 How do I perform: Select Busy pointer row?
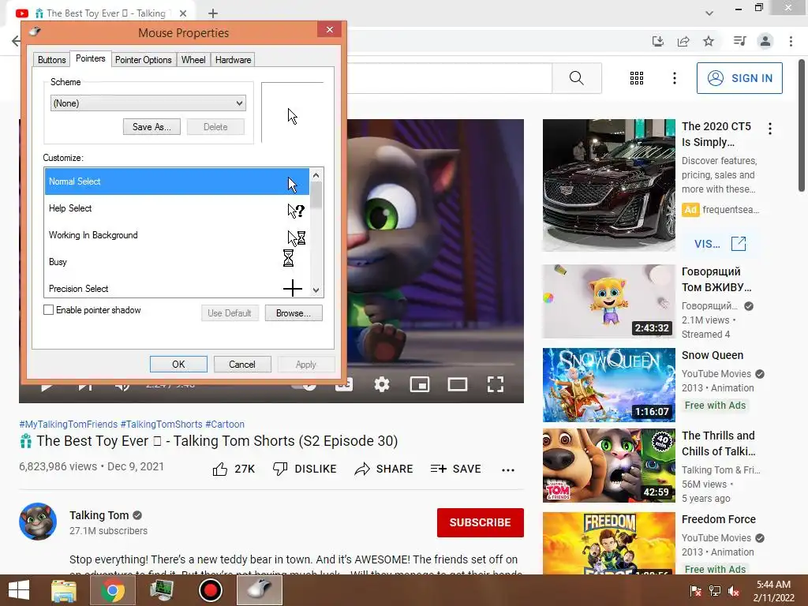[x=177, y=262]
